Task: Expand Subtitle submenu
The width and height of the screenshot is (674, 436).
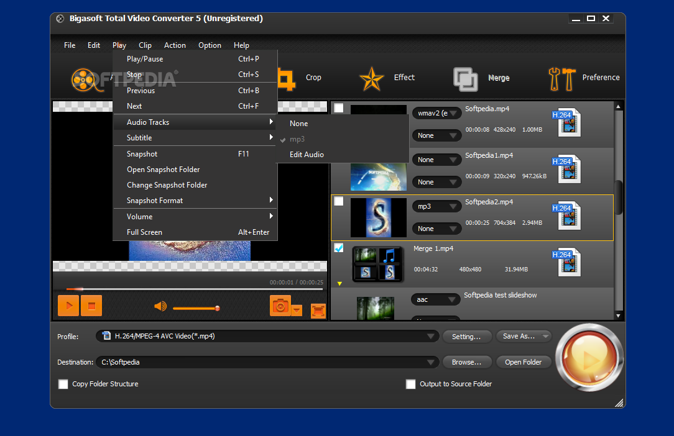Action: click(x=195, y=138)
